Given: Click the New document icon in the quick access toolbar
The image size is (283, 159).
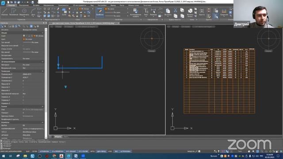Looking at the screenshot, I should pyautogui.click(x=8, y=2).
